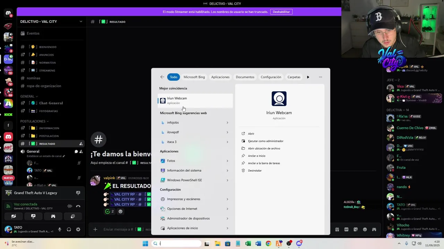Viewport: 444px width, 249px height.
Task: Open GIF picker in message bar
Action: point(346,229)
